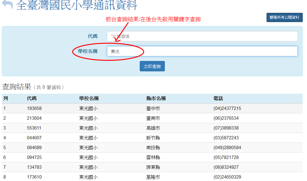
Task: Click the 電話 column header
Action: 218,99
